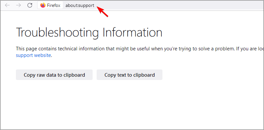This screenshot has width=264, height=130.
Task: Click the Firefox logo in address bar
Action: pyautogui.click(x=43, y=5)
